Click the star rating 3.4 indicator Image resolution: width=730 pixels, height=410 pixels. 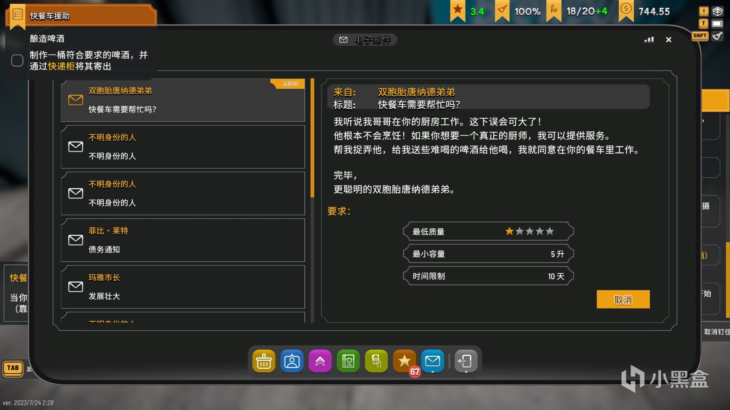click(x=468, y=11)
